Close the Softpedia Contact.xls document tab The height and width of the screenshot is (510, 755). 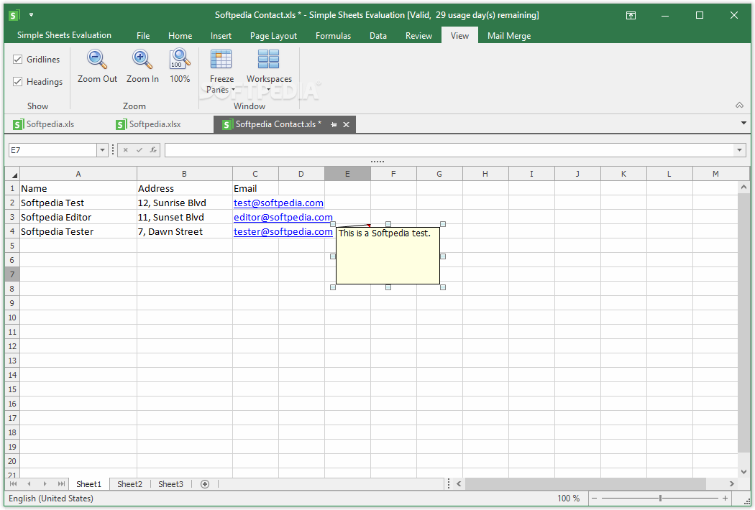346,124
